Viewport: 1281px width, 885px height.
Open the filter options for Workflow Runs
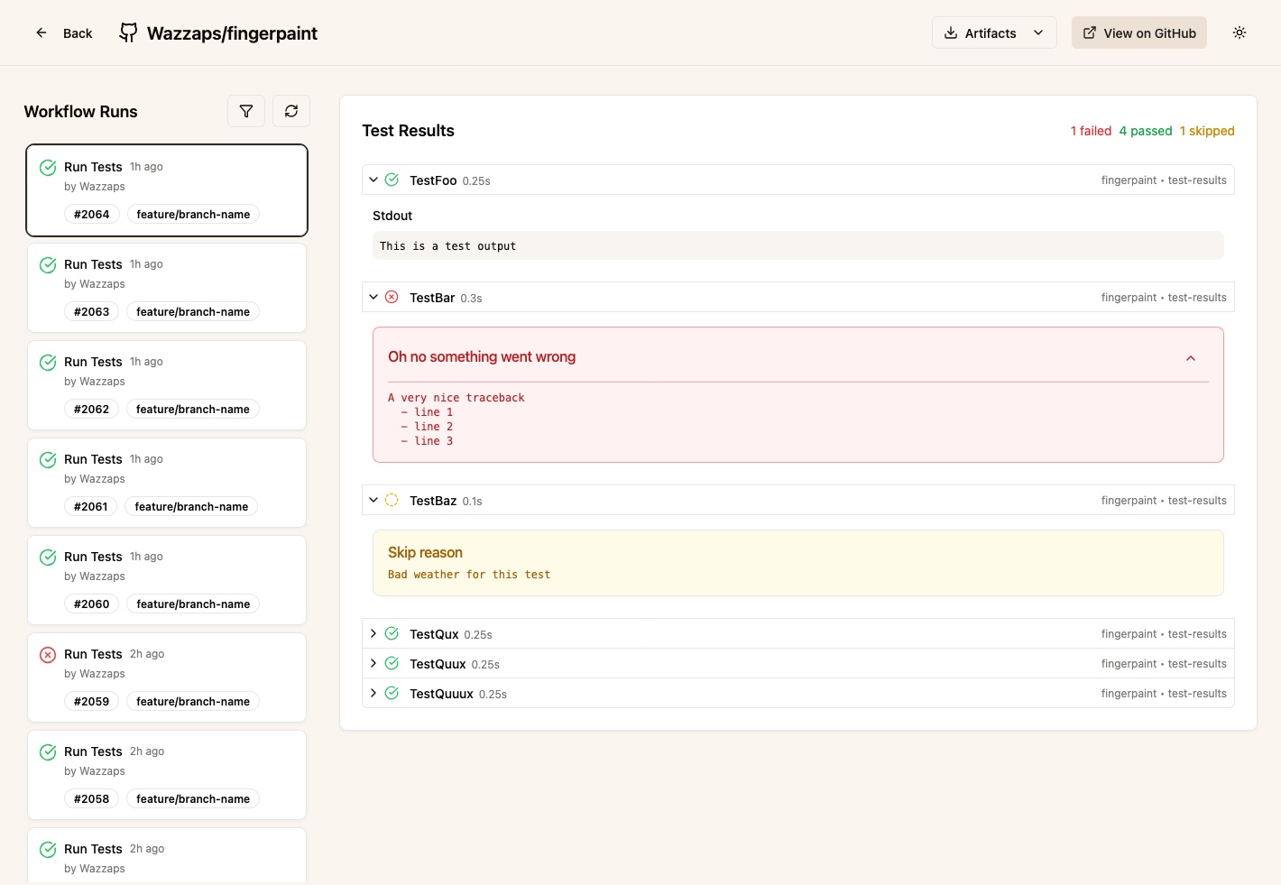point(246,111)
